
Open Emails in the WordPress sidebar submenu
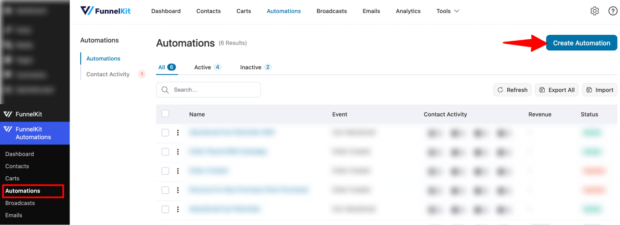[x=14, y=215]
